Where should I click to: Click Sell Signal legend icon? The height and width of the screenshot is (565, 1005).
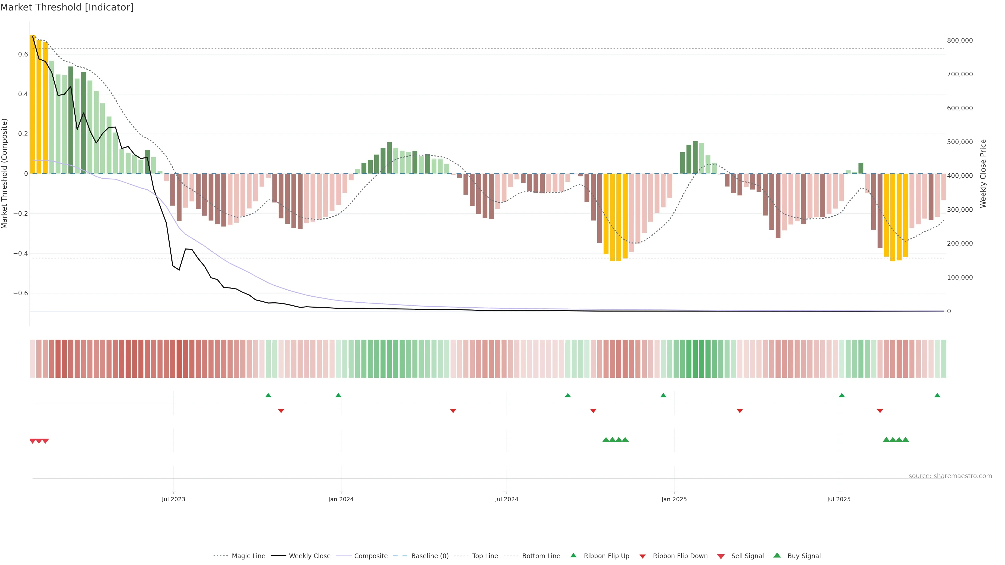[x=721, y=556]
